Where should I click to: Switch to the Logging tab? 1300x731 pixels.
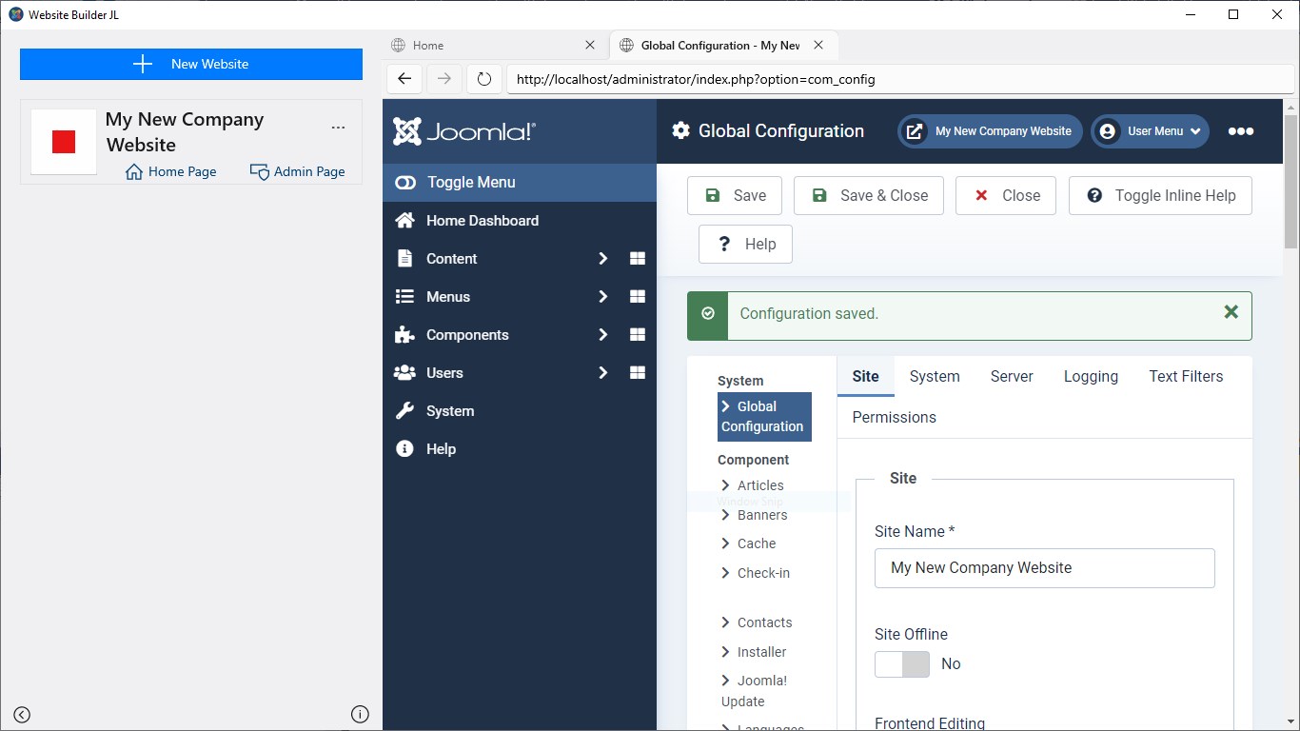(1091, 376)
